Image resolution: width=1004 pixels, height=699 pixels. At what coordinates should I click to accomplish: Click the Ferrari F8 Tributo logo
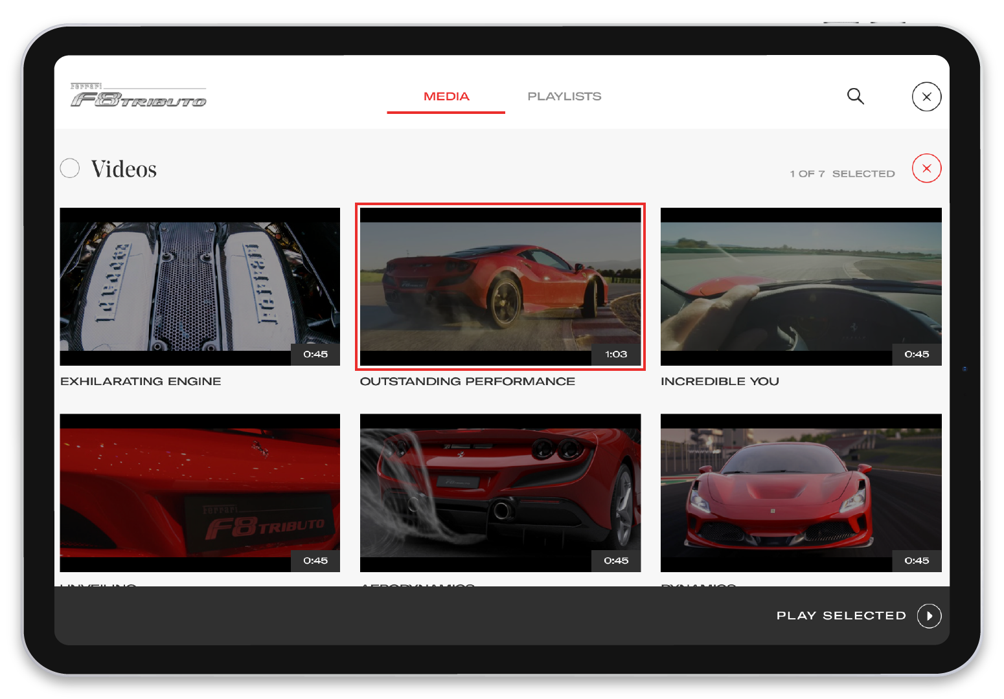click(x=138, y=95)
